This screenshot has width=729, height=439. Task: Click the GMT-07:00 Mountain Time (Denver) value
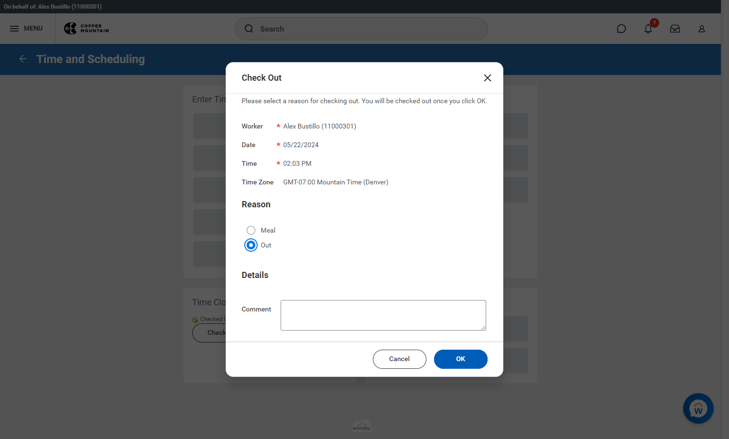coord(336,182)
